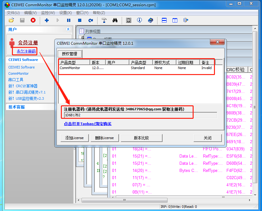This screenshot has width=262, height=211.
Task: Open 新! 串口调试精灵v7.1 link
Action: (27, 92)
